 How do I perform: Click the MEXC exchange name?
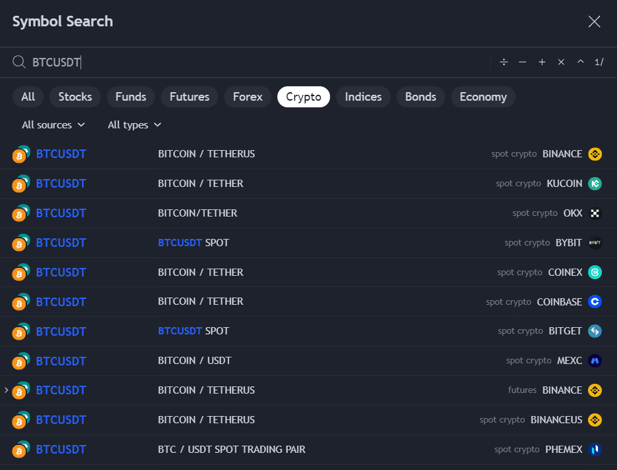(570, 361)
